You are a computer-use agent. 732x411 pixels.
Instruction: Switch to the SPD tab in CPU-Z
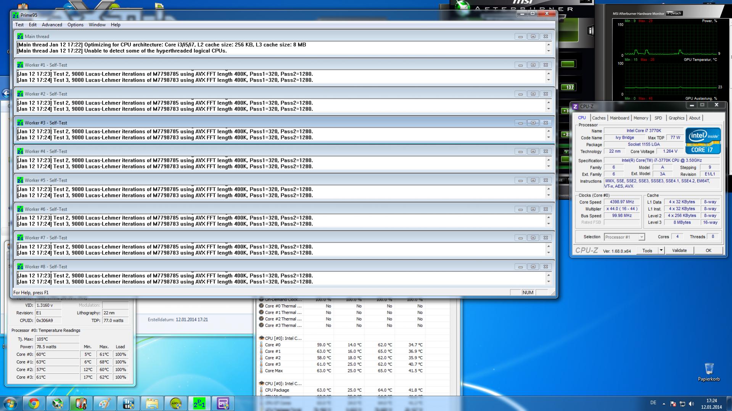(658, 118)
